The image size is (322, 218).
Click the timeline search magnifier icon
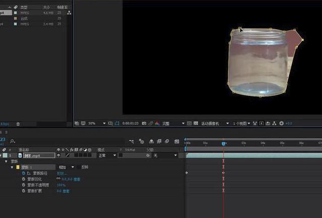(x=12, y=141)
